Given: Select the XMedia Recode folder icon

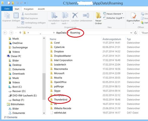Looking at the screenshot, I should tap(51, 108).
